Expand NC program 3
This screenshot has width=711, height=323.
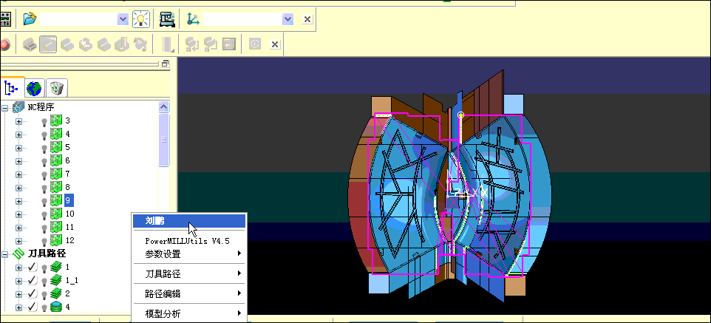pos(18,121)
